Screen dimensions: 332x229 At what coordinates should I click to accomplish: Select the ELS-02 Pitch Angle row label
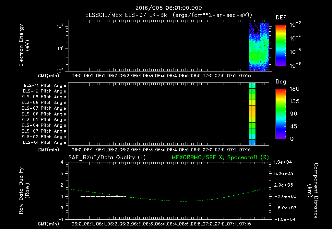click(x=44, y=137)
